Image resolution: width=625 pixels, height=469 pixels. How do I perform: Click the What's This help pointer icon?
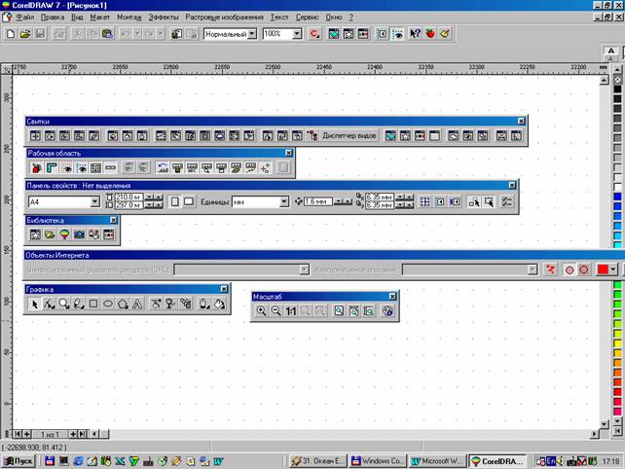[x=415, y=34]
